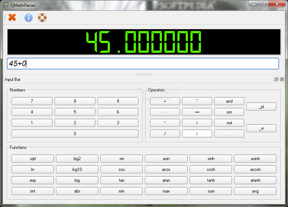The image size is (288, 207).
Task: Minimize the QMathParser window
Action: click(x=254, y=4)
